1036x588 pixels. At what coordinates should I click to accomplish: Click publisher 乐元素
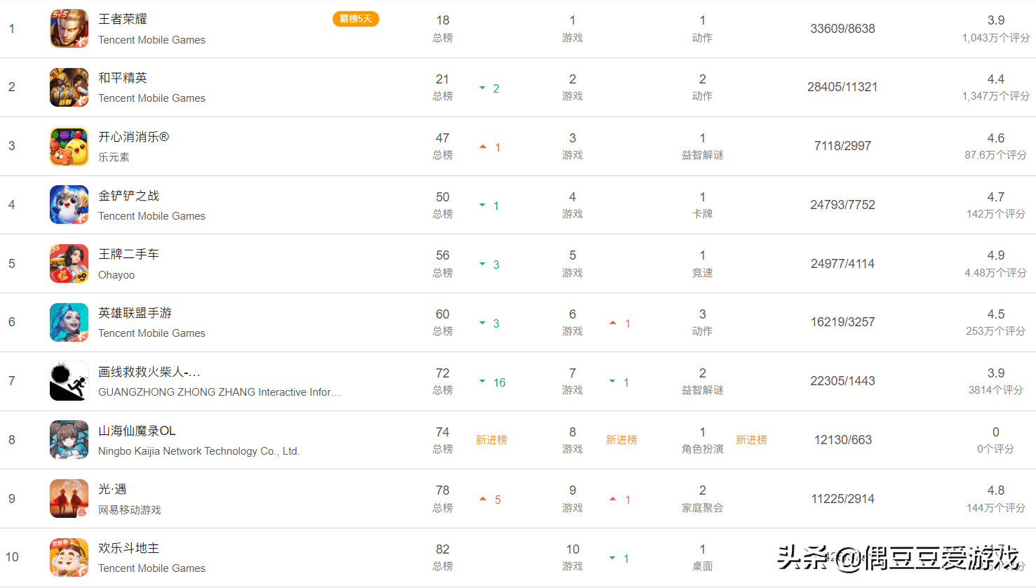pos(114,157)
